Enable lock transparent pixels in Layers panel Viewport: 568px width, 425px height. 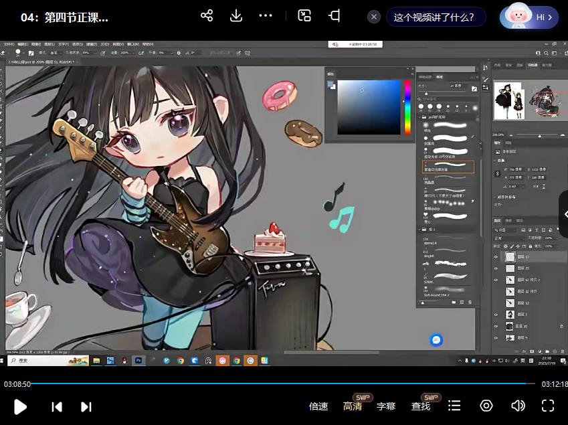coord(506,246)
